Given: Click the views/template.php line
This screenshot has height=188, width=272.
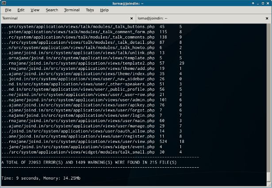Looking at the screenshot, I should pyautogui.click(x=92, y=58).
